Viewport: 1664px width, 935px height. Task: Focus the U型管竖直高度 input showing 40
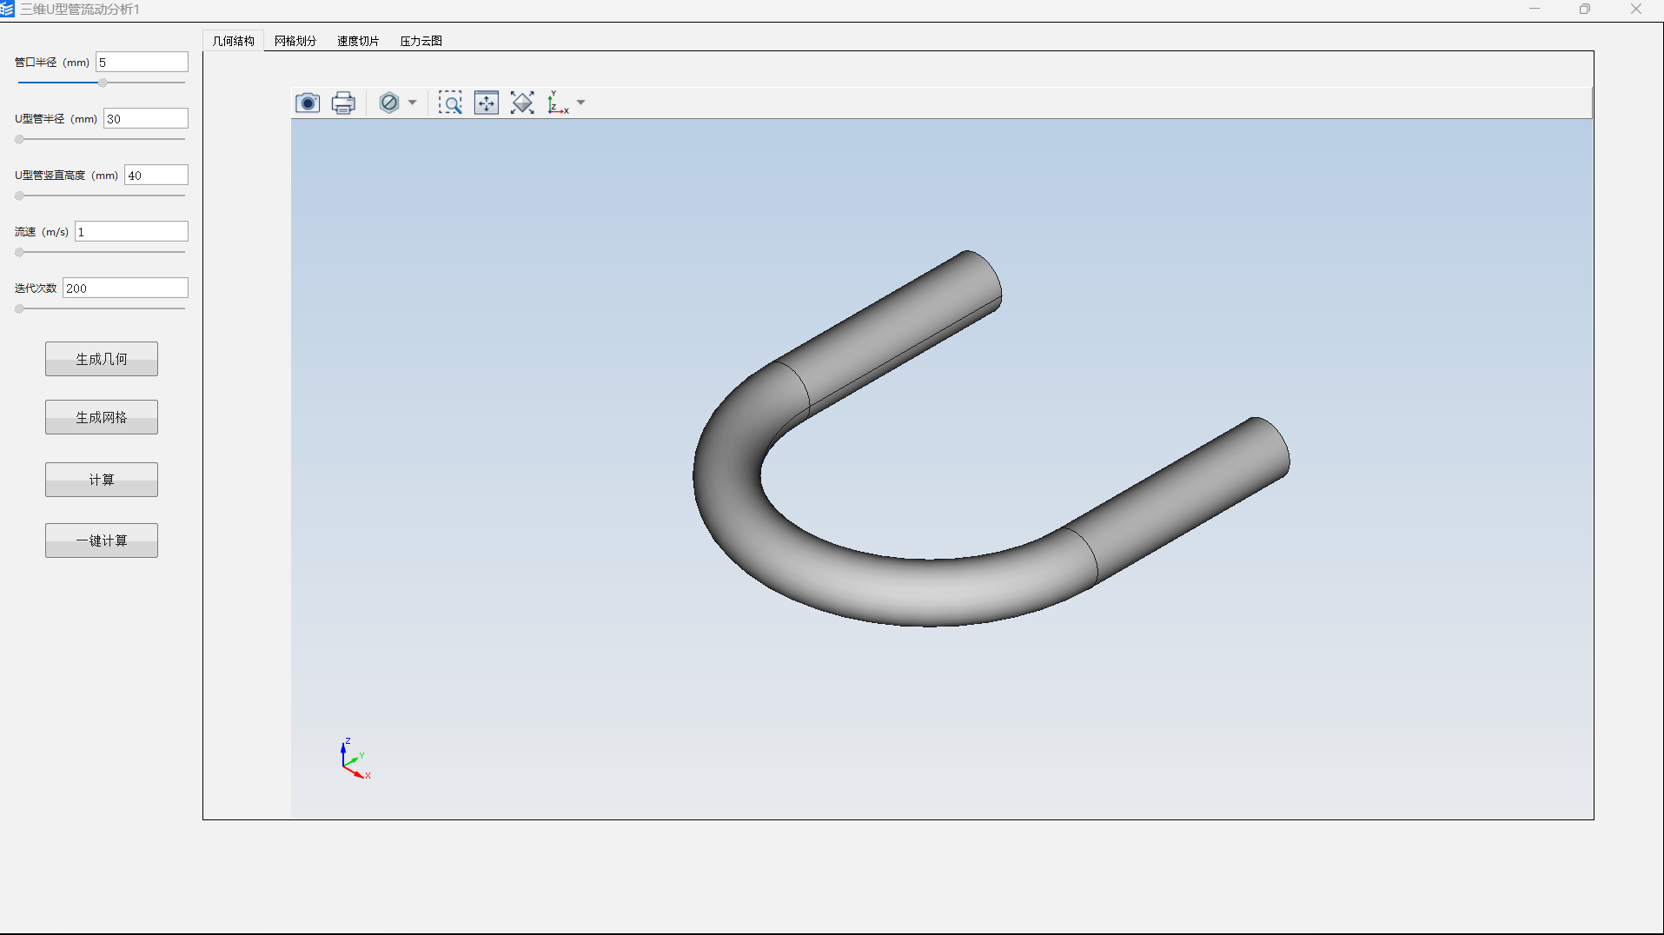click(x=156, y=175)
